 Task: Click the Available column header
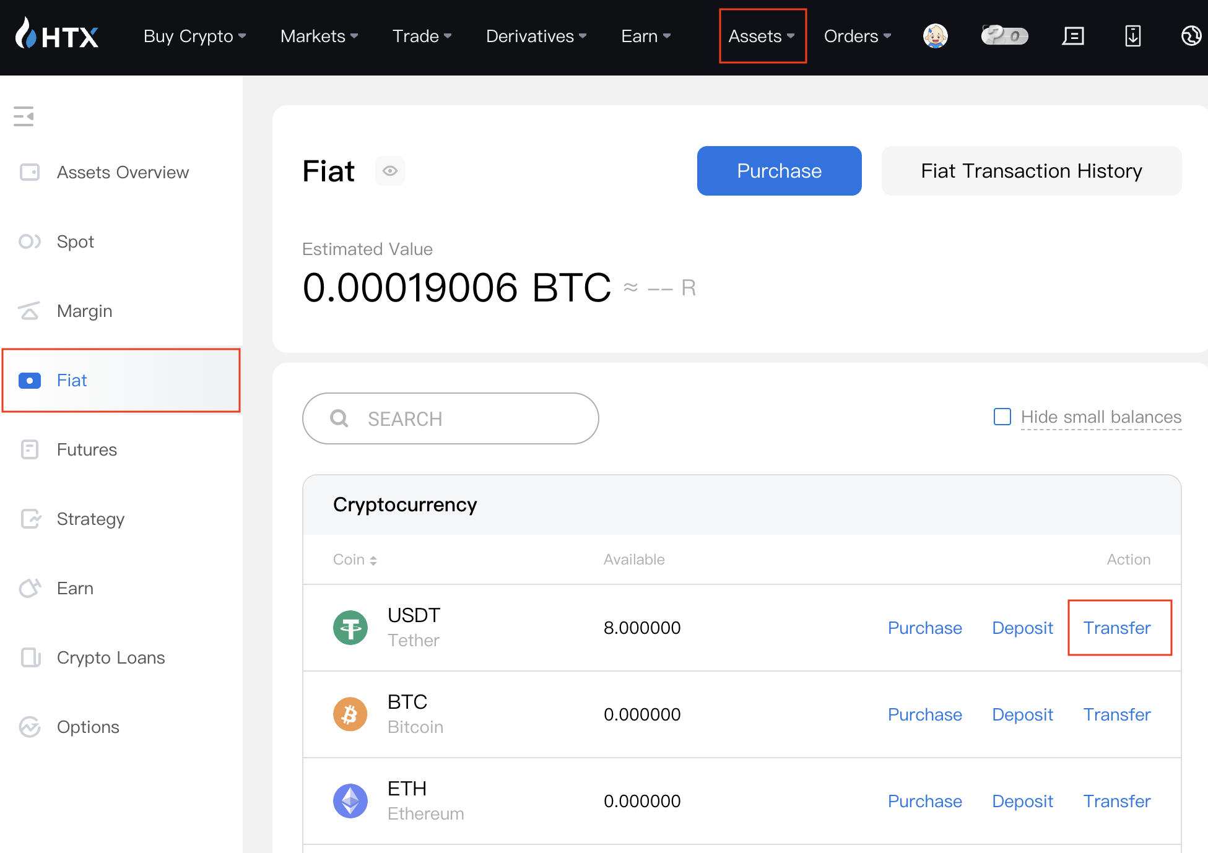634,560
